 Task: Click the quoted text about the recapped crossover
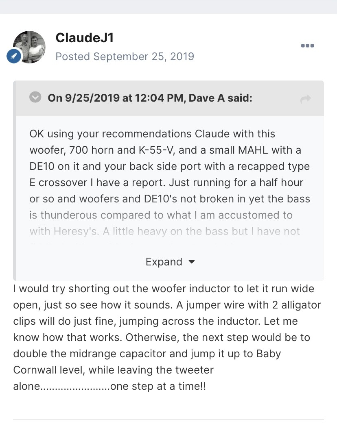(169, 166)
